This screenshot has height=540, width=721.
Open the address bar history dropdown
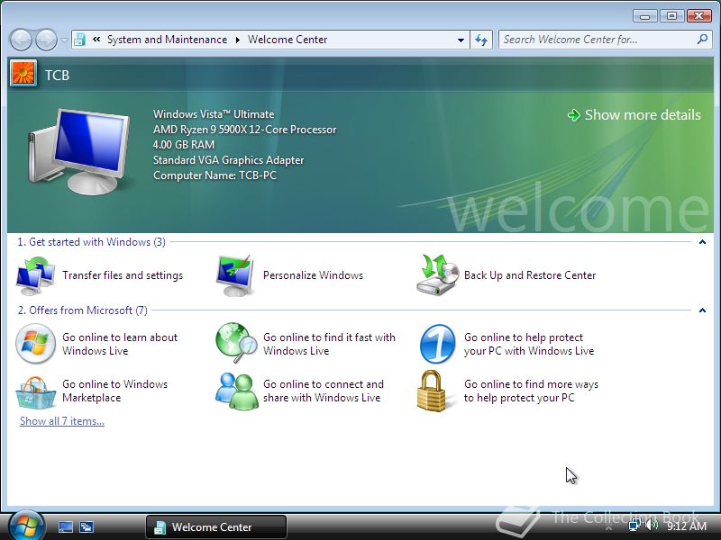point(461,40)
